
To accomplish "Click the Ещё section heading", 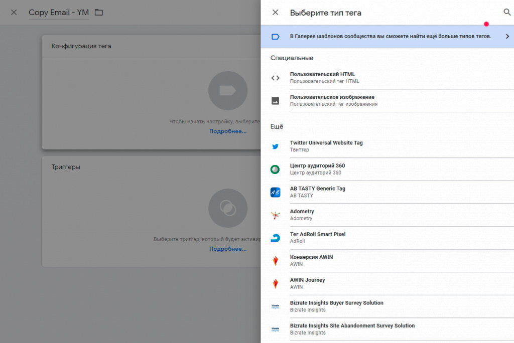I will tap(277, 126).
